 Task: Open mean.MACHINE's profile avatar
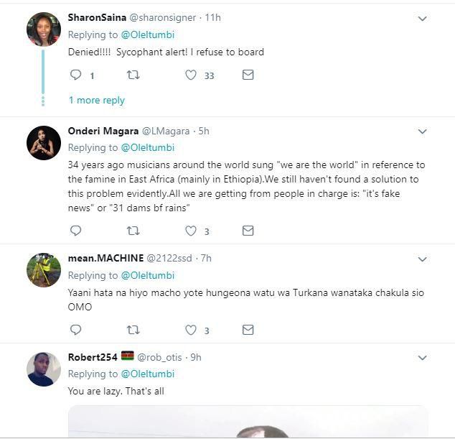[44, 270]
